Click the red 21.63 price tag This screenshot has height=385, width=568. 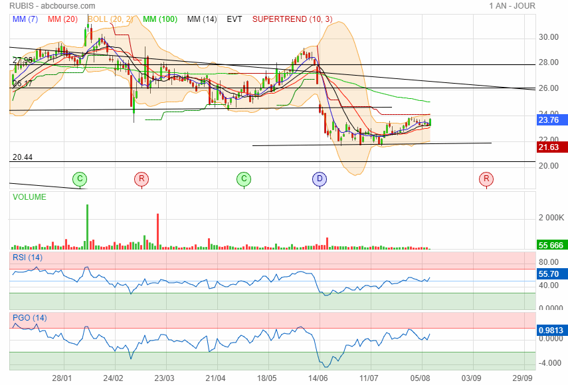point(552,147)
